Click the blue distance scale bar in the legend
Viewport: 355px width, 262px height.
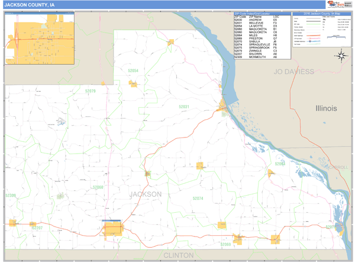[336, 37]
